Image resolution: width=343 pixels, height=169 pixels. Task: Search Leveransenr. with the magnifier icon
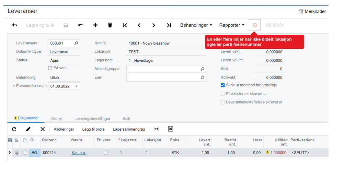pos(76,43)
